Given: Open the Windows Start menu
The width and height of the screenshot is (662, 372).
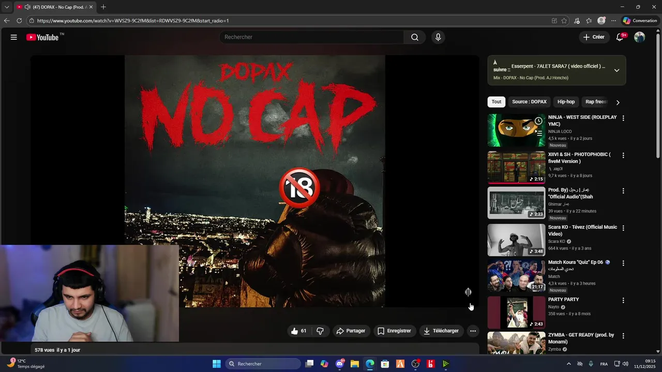Looking at the screenshot, I should click(x=217, y=364).
